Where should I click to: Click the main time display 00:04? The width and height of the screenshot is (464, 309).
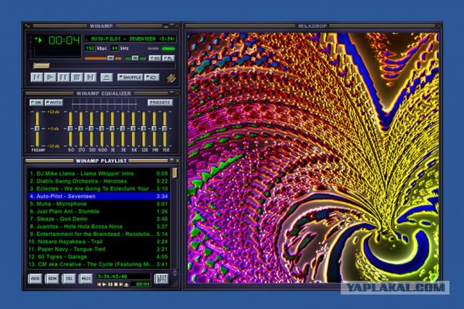click(65, 41)
